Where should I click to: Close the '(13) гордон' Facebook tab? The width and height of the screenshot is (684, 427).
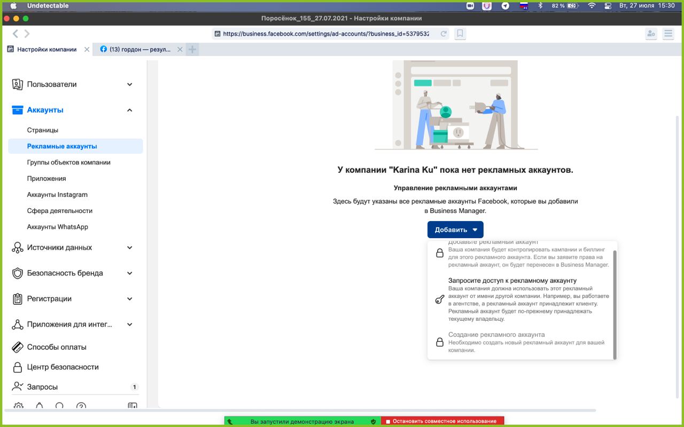point(180,50)
